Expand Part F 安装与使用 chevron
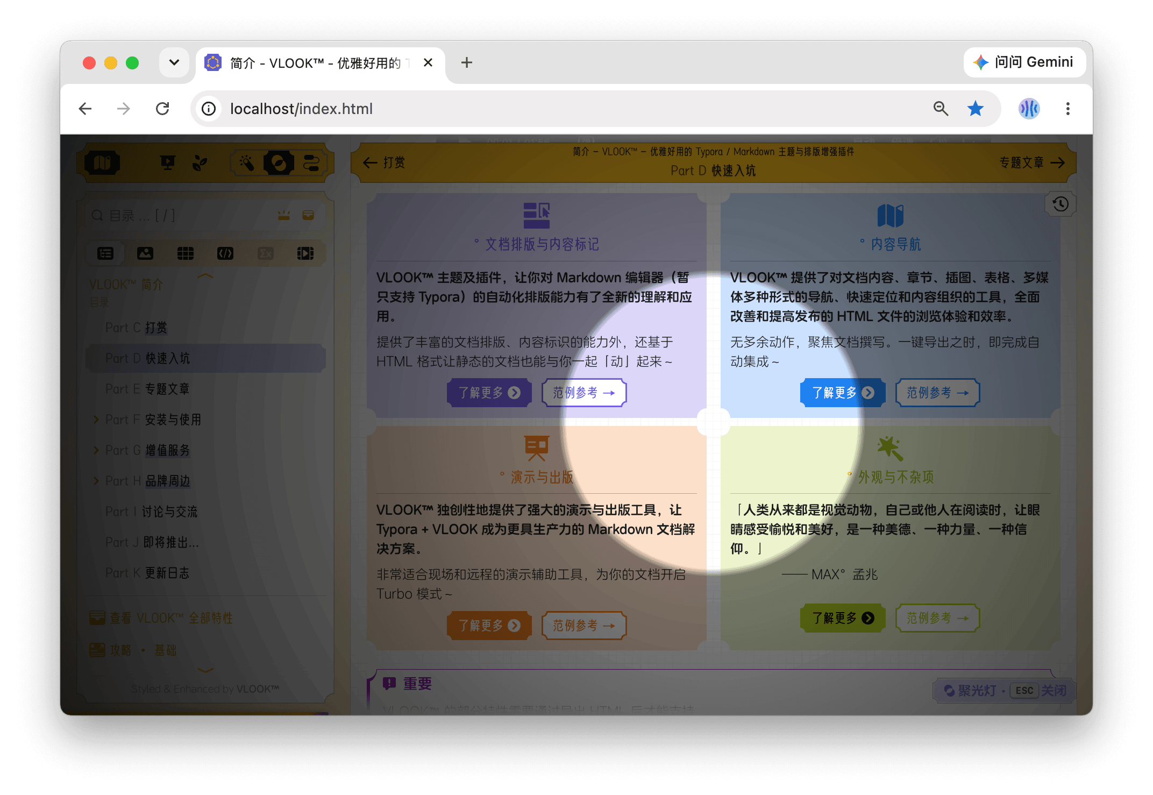Image resolution: width=1153 pixels, height=795 pixels. (x=96, y=420)
